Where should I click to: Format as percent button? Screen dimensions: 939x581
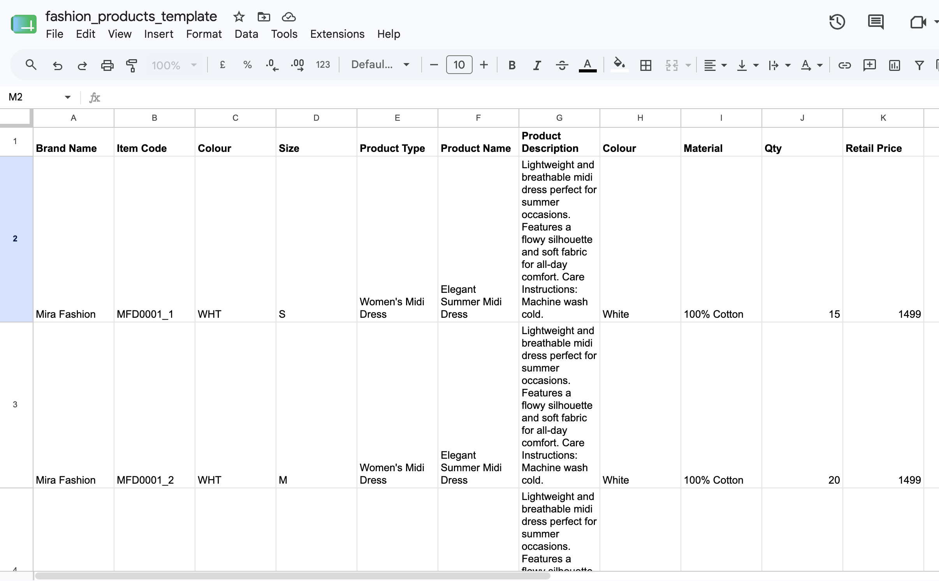click(x=247, y=65)
